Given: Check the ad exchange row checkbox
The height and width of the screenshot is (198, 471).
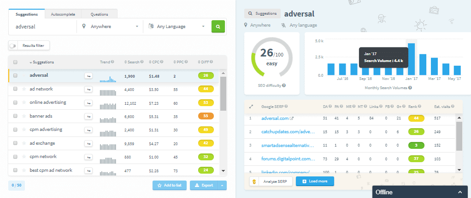Looking at the screenshot, I should tap(15, 143).
